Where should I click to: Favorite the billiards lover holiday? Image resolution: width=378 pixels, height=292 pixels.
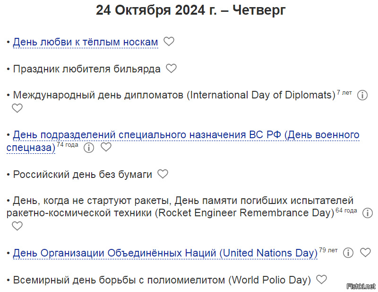(x=171, y=68)
